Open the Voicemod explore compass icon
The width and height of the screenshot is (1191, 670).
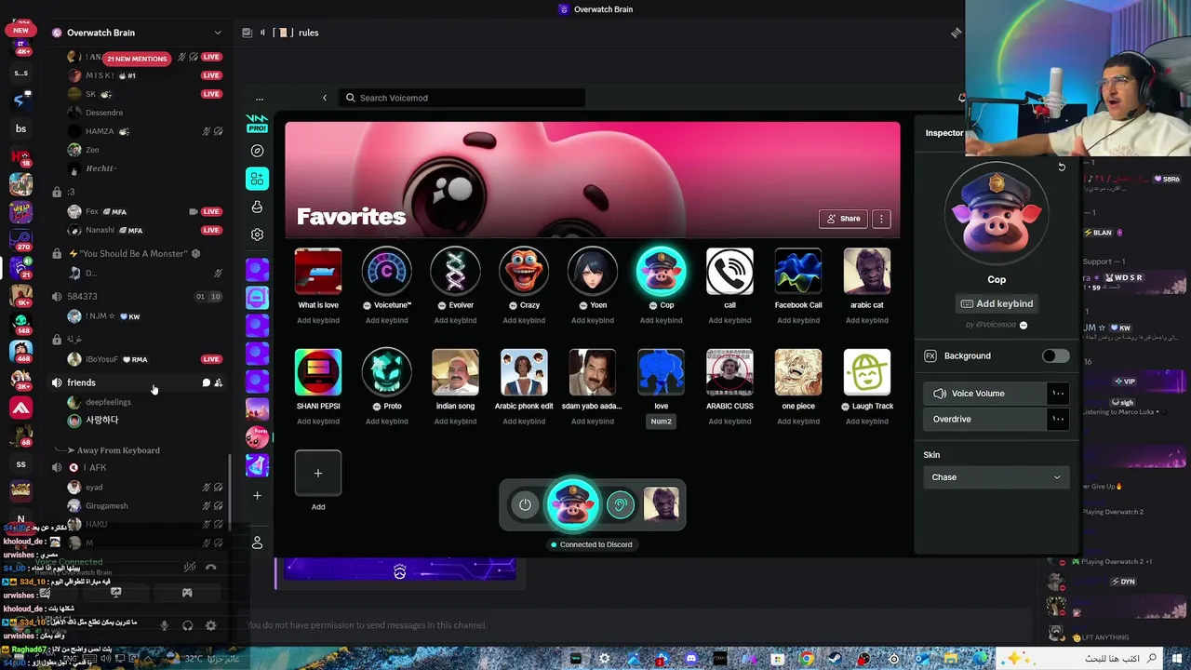[257, 151]
